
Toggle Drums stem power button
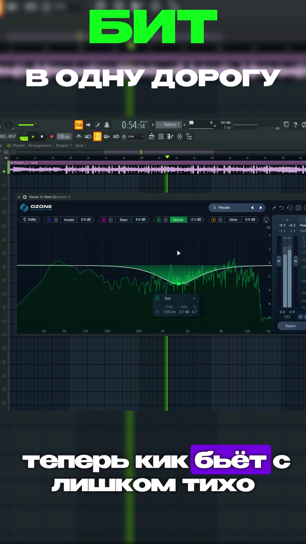click(x=159, y=220)
